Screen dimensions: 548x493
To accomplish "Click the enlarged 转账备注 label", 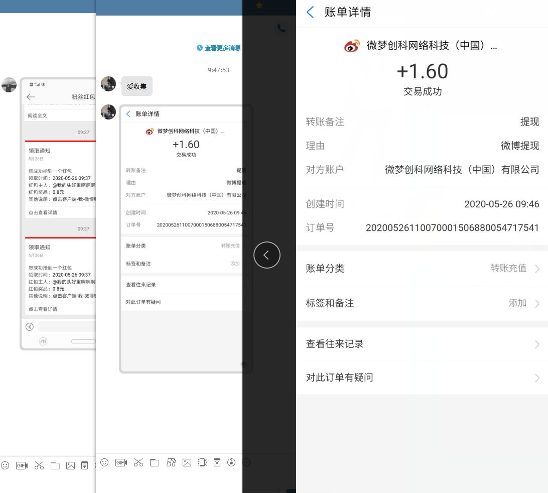I will click(325, 121).
